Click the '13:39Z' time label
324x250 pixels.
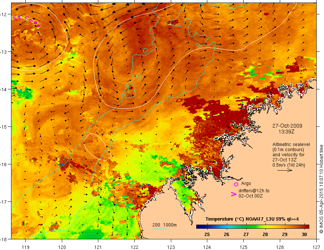[286, 132]
